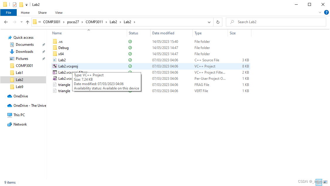Expand the ribbon with the chevron
The width and height of the screenshot is (330, 186).
coord(320,13)
